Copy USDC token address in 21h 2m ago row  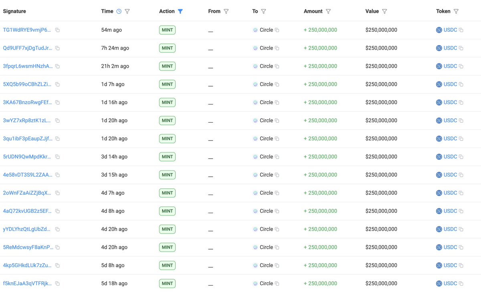[461, 66]
